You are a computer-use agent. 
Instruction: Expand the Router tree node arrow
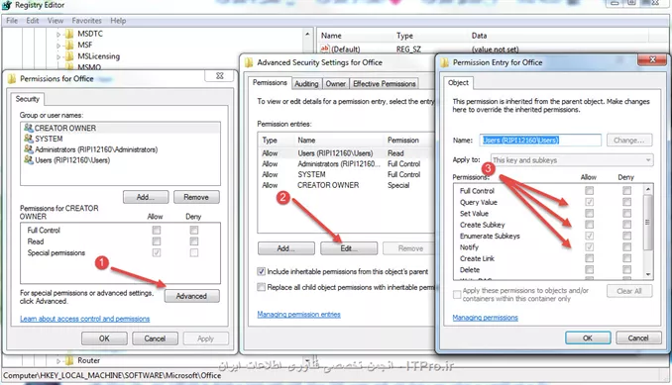pyautogui.click(x=58, y=361)
